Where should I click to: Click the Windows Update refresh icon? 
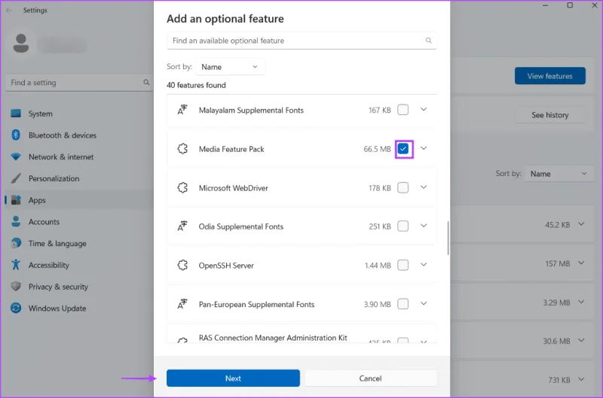pyautogui.click(x=16, y=308)
